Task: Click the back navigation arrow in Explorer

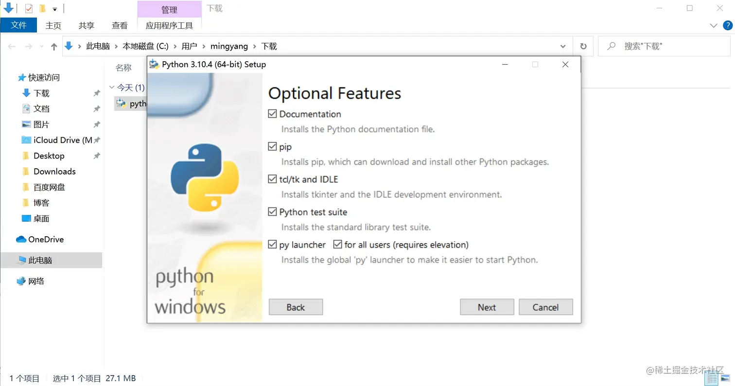Action: [x=12, y=47]
